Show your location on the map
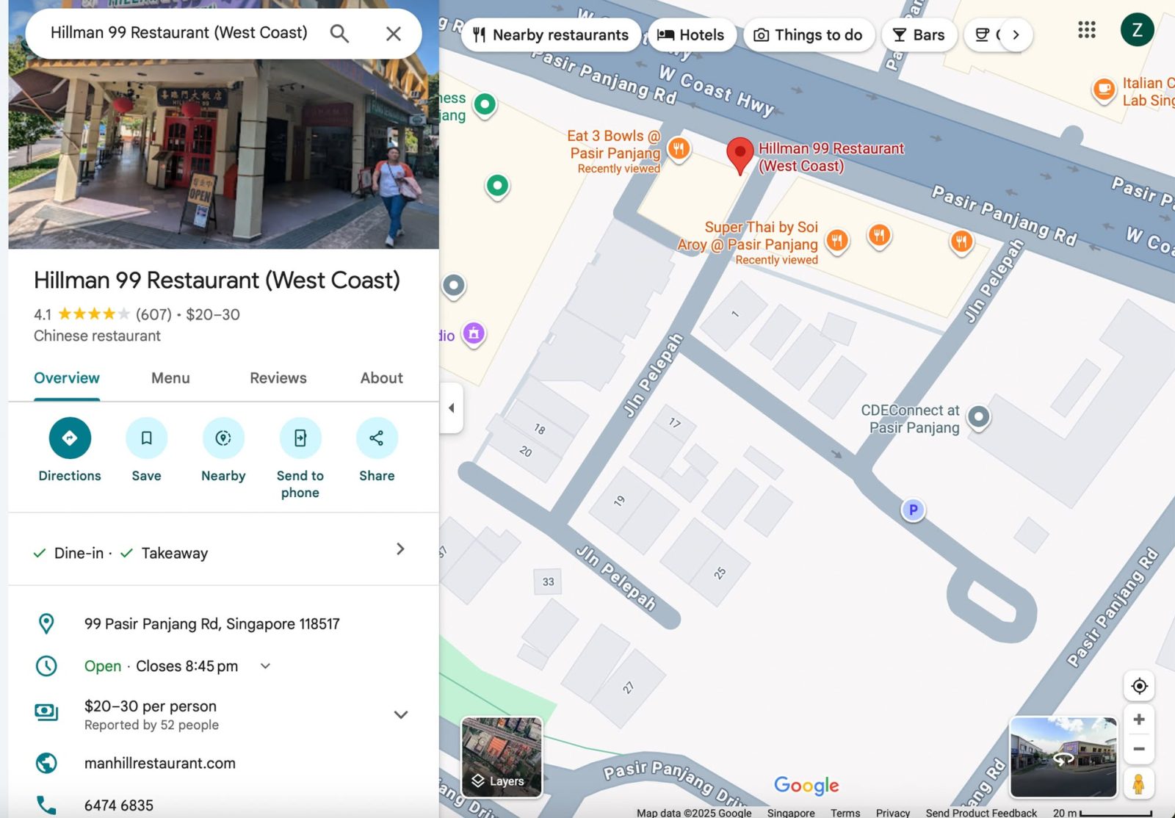This screenshot has height=818, width=1175. (x=1139, y=686)
